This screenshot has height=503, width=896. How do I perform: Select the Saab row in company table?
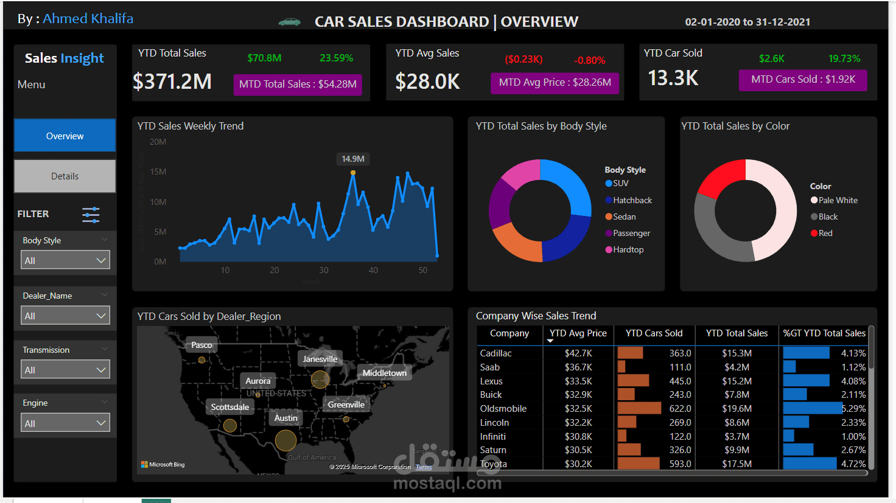673,367
